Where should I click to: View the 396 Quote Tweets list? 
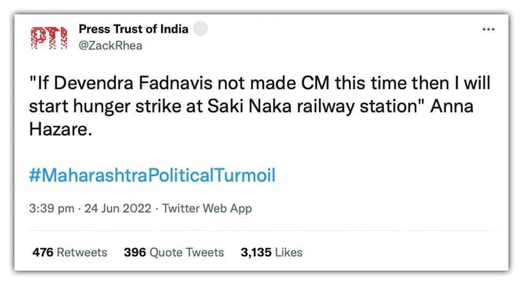(174, 252)
